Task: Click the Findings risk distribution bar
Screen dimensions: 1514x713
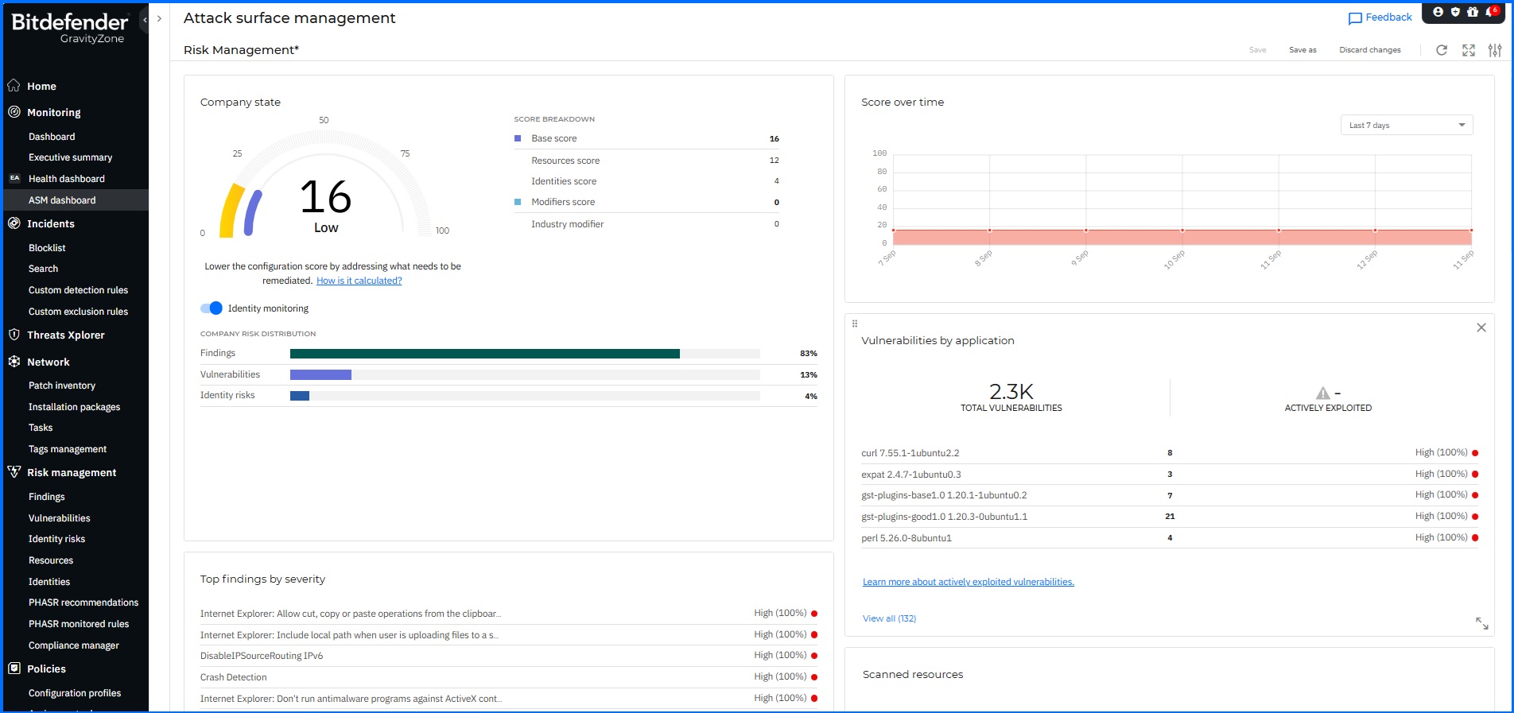Action: tap(484, 354)
